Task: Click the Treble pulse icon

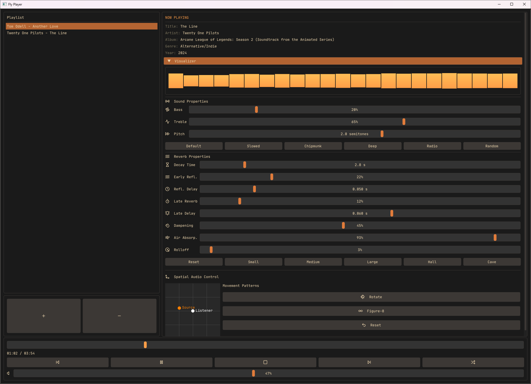Action: tap(167, 122)
